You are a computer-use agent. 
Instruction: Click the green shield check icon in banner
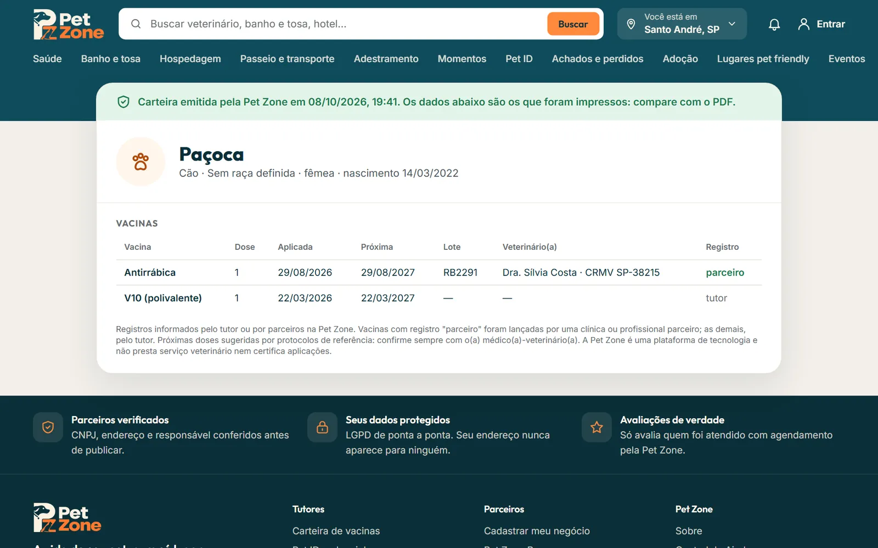[123, 102]
